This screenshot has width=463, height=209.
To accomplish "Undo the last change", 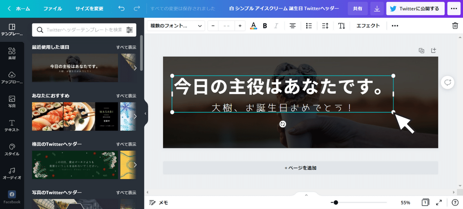I will (x=122, y=9).
